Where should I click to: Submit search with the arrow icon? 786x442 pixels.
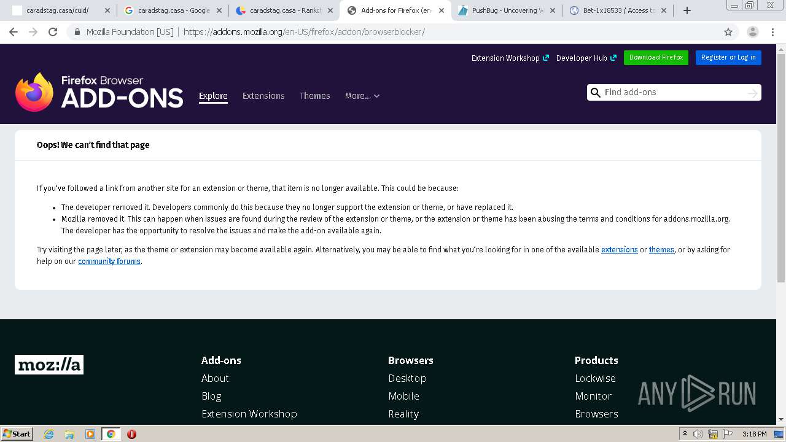pyautogui.click(x=752, y=93)
